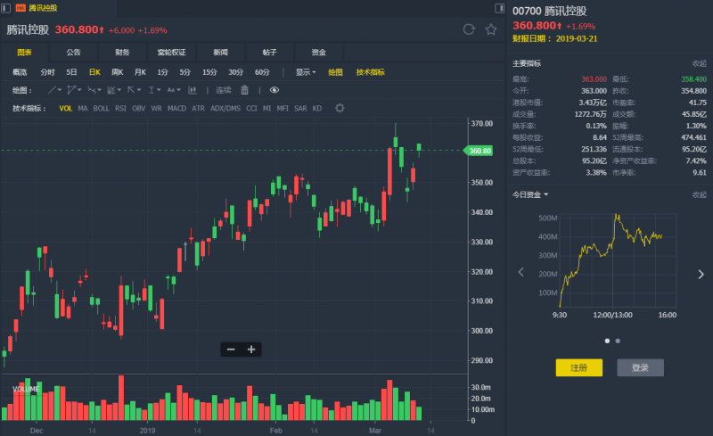Zoom in the chart with plus button
Image resolution: width=713 pixels, height=436 pixels.
pos(251,350)
